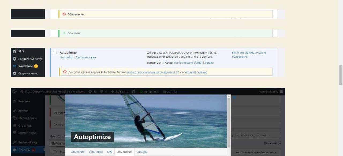Click the updates counter icon showing 12

pos(90,91)
